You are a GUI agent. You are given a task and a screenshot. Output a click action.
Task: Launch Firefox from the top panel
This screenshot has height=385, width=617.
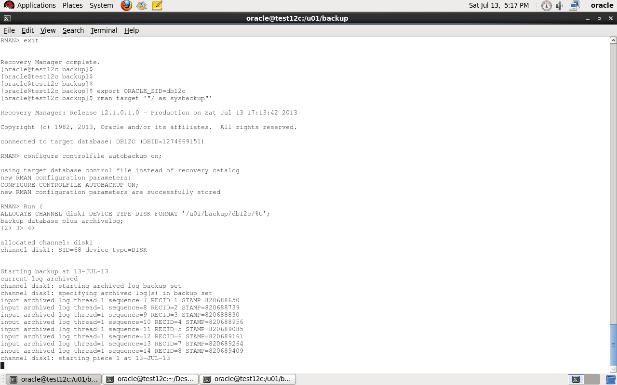[x=126, y=6]
